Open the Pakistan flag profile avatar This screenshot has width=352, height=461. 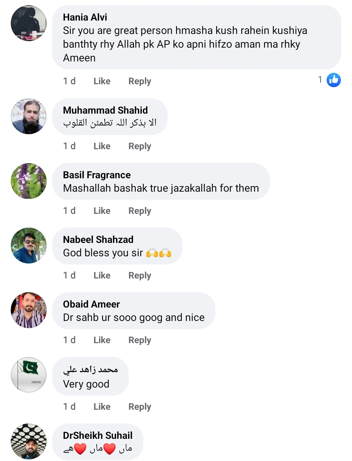(x=29, y=375)
